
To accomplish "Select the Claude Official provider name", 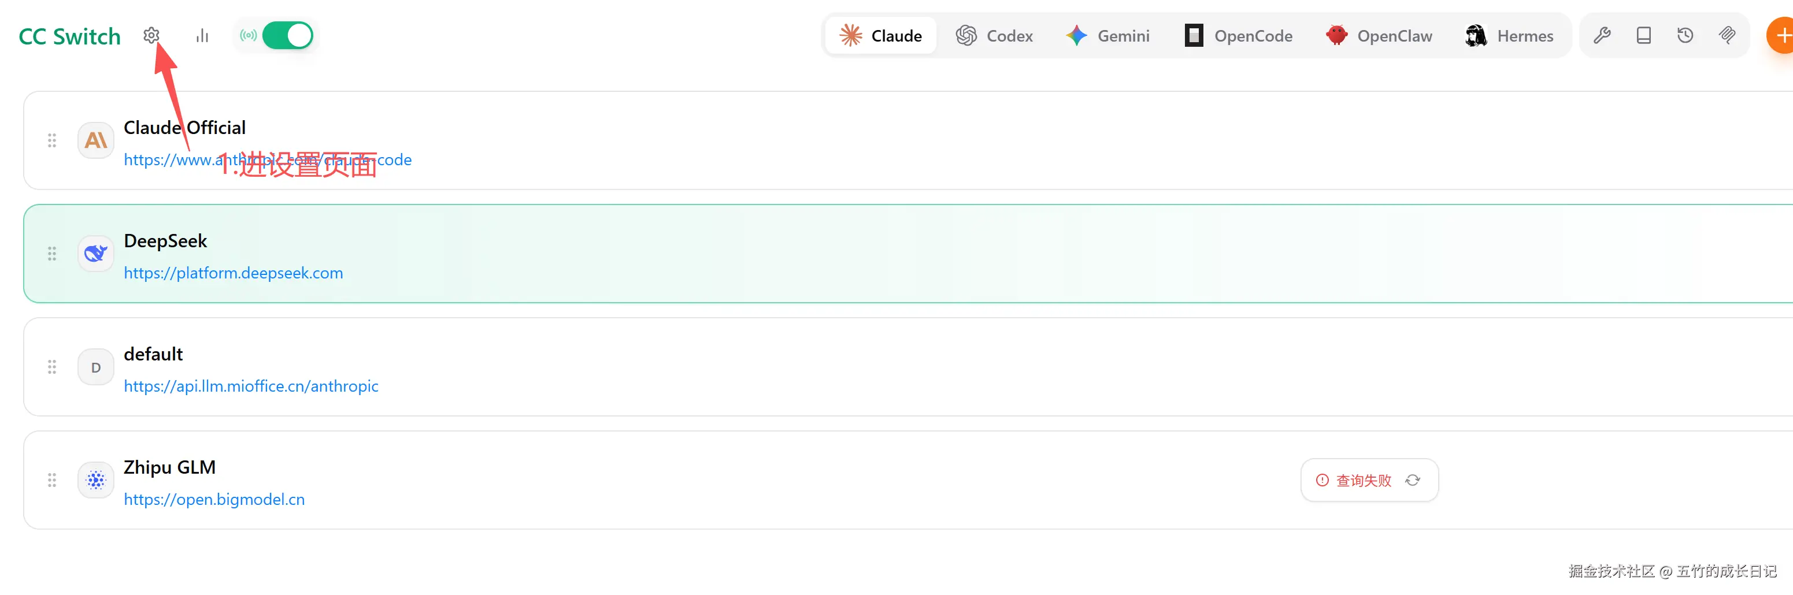I will [184, 128].
